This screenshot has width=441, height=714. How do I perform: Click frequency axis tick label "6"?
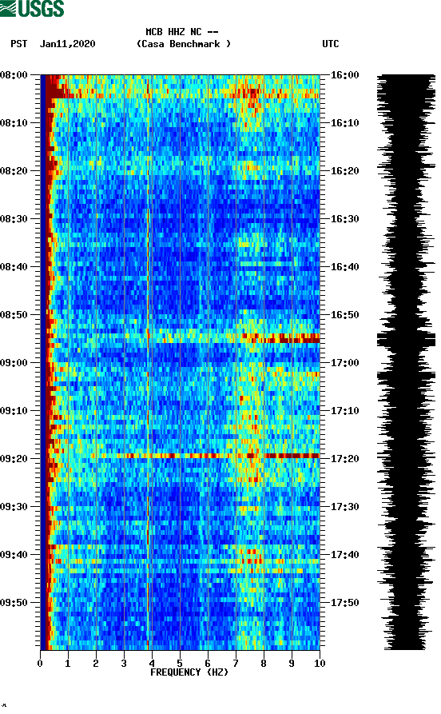click(208, 664)
